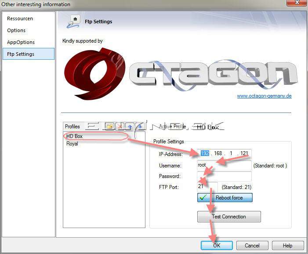Close the dialog with the X button
Screen dimensions: 308x254
[x=297, y=3]
